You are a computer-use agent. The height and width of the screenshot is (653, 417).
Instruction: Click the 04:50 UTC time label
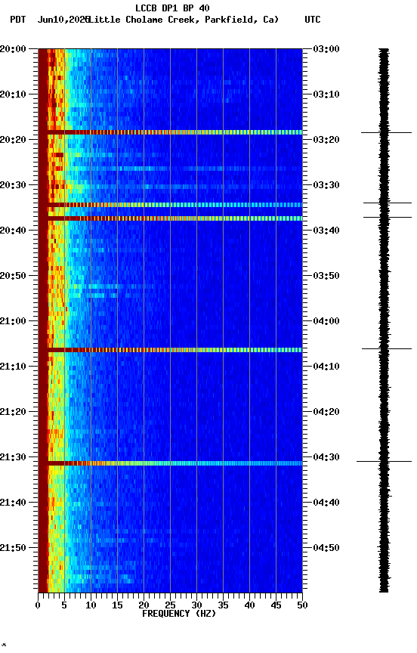[x=326, y=548]
